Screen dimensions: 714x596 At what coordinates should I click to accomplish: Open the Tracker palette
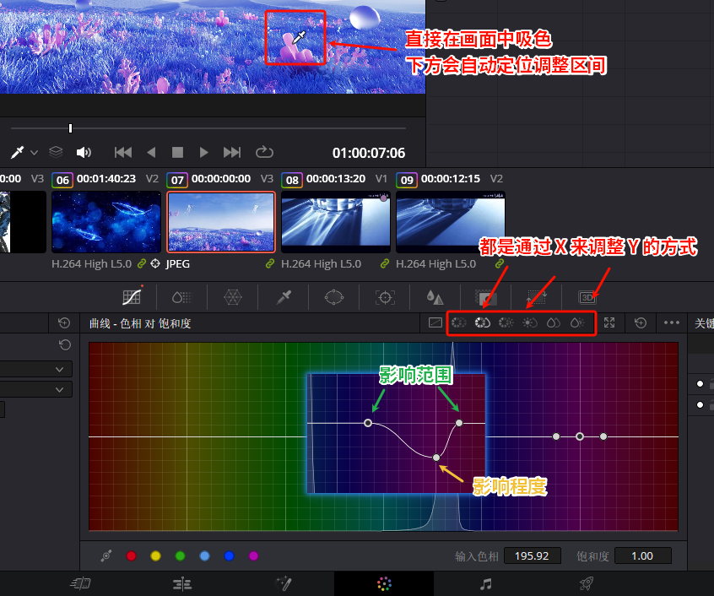[x=385, y=298]
